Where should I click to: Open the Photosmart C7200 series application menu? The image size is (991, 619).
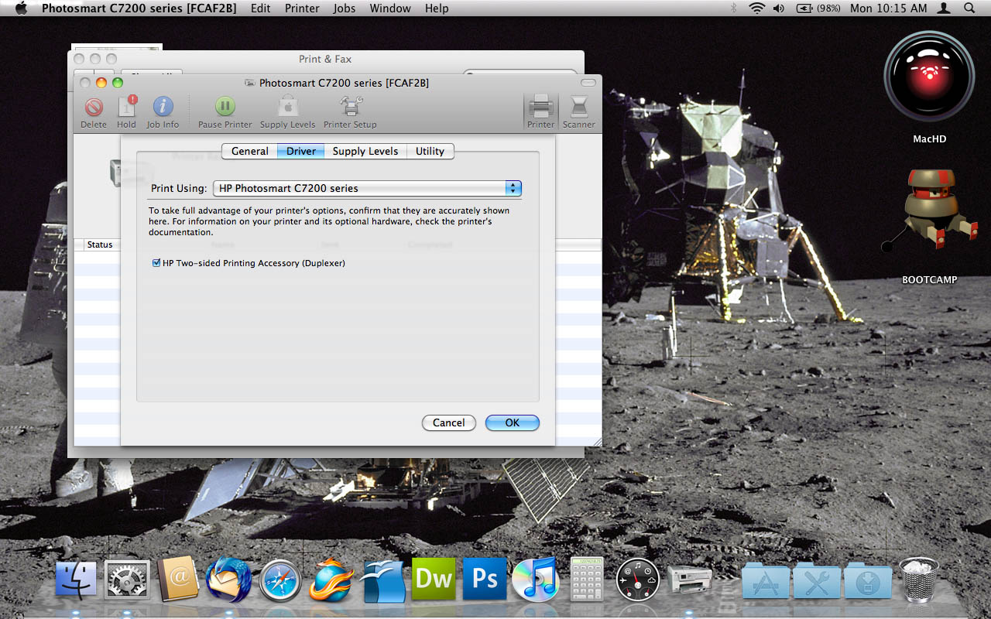click(x=141, y=8)
